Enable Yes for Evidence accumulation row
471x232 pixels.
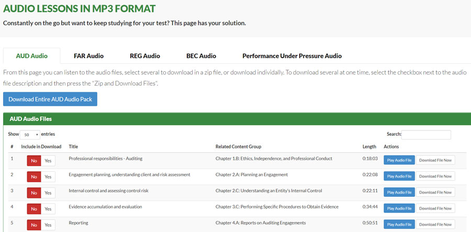click(48, 209)
